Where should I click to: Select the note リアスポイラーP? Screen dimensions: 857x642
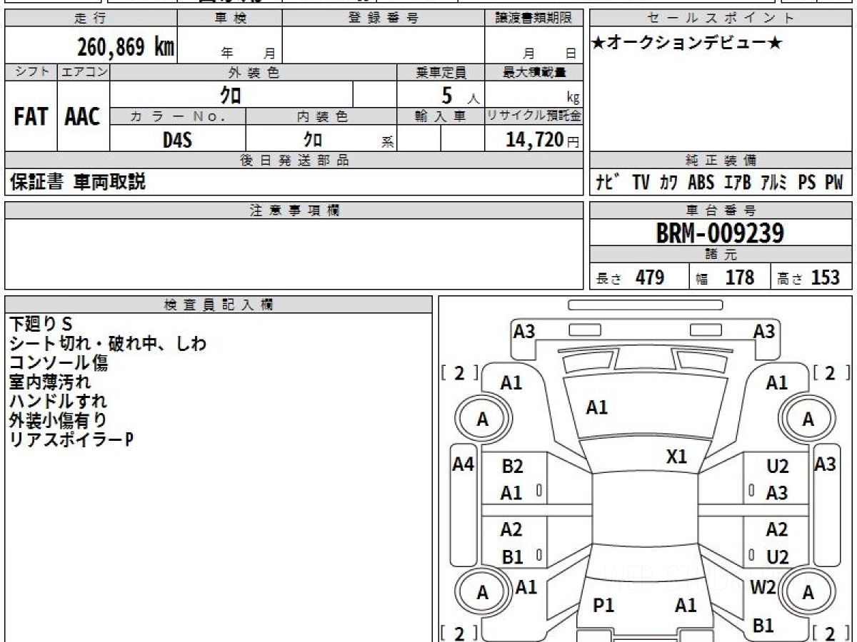[71, 440]
